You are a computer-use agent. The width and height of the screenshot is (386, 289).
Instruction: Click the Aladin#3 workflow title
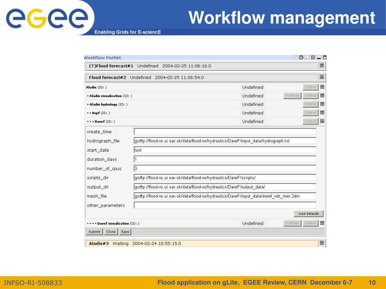[x=99, y=243]
